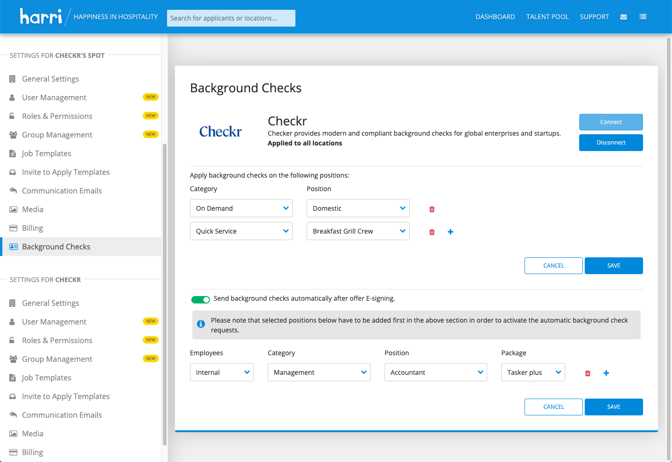Viewport: 672px width, 462px height.
Task: Open the Internal employees dropdown
Action: 222,372
